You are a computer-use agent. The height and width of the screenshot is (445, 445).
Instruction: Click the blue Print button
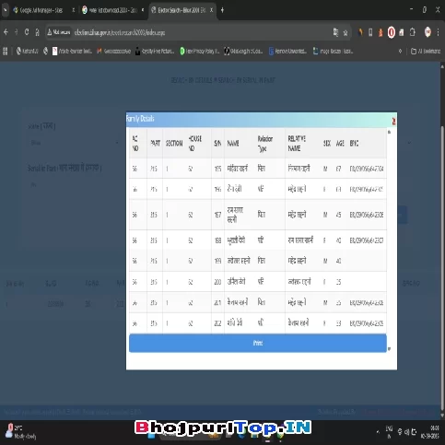(x=258, y=343)
